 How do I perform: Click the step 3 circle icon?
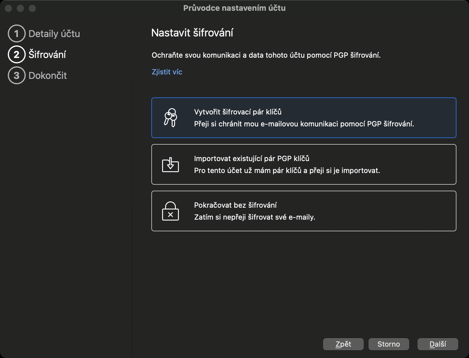click(x=16, y=75)
